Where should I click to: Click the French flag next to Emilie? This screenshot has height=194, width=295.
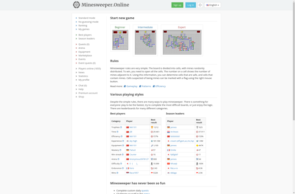pos(168,150)
